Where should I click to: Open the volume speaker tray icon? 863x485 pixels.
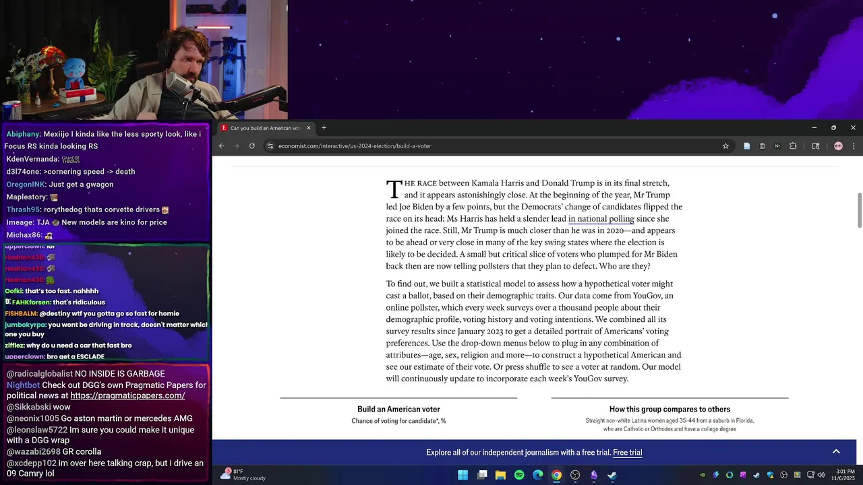tap(821, 475)
